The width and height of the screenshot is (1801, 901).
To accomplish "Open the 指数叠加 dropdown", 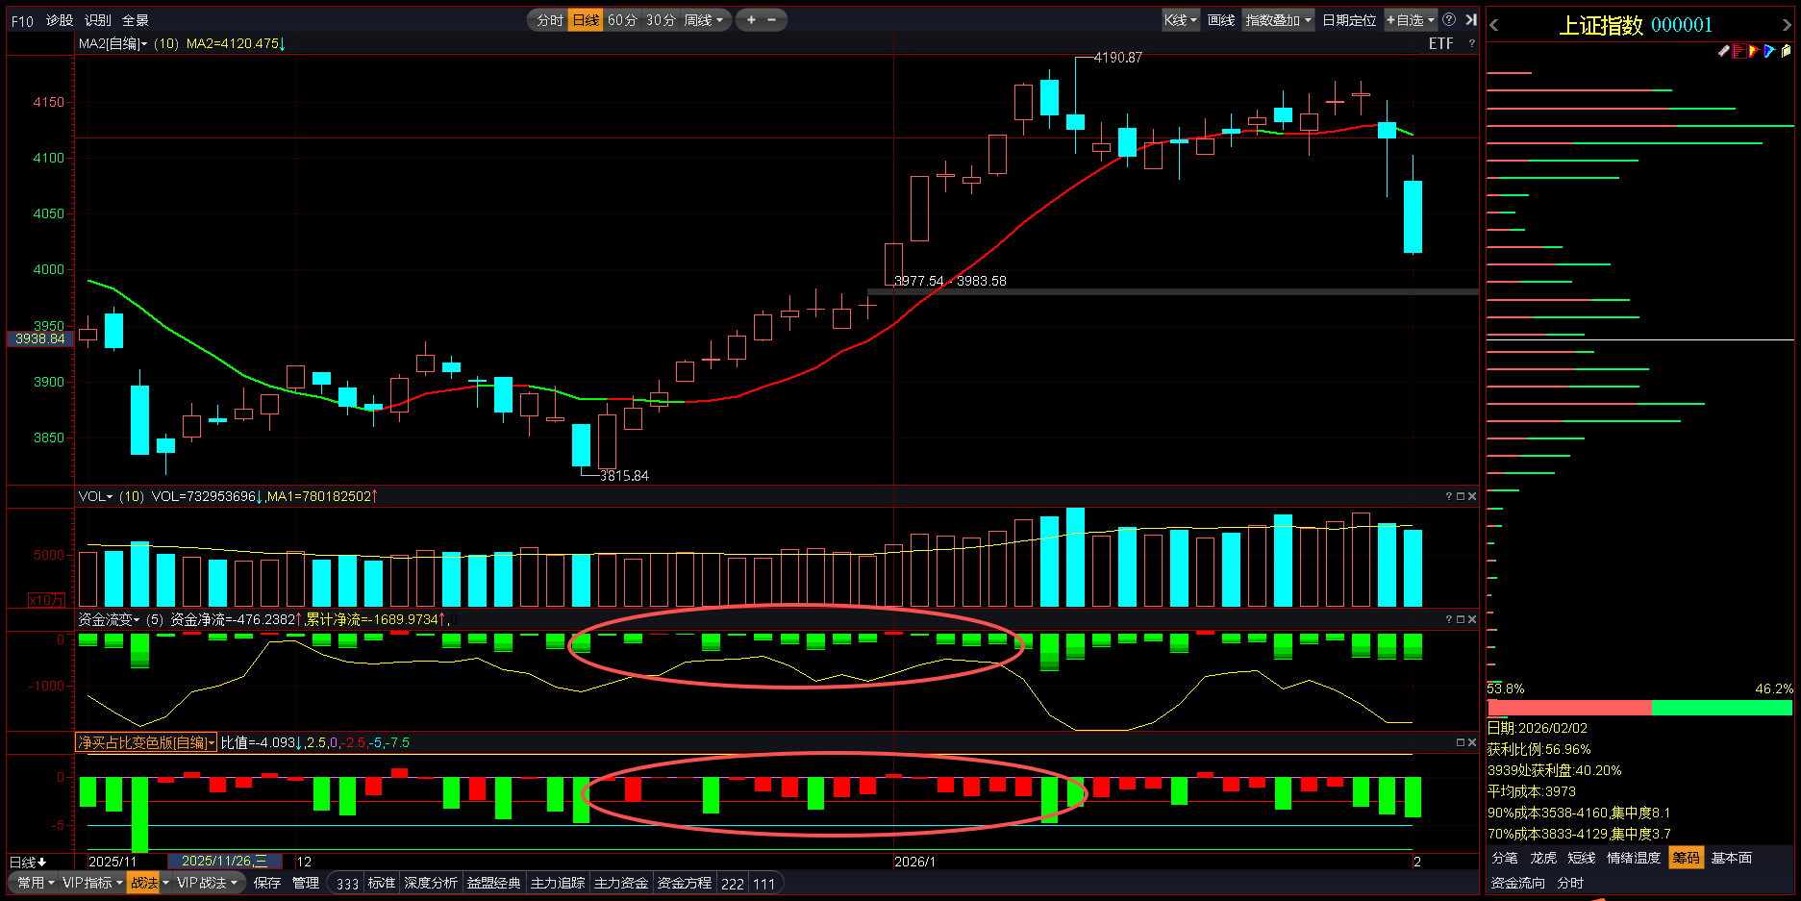I will point(1278,20).
